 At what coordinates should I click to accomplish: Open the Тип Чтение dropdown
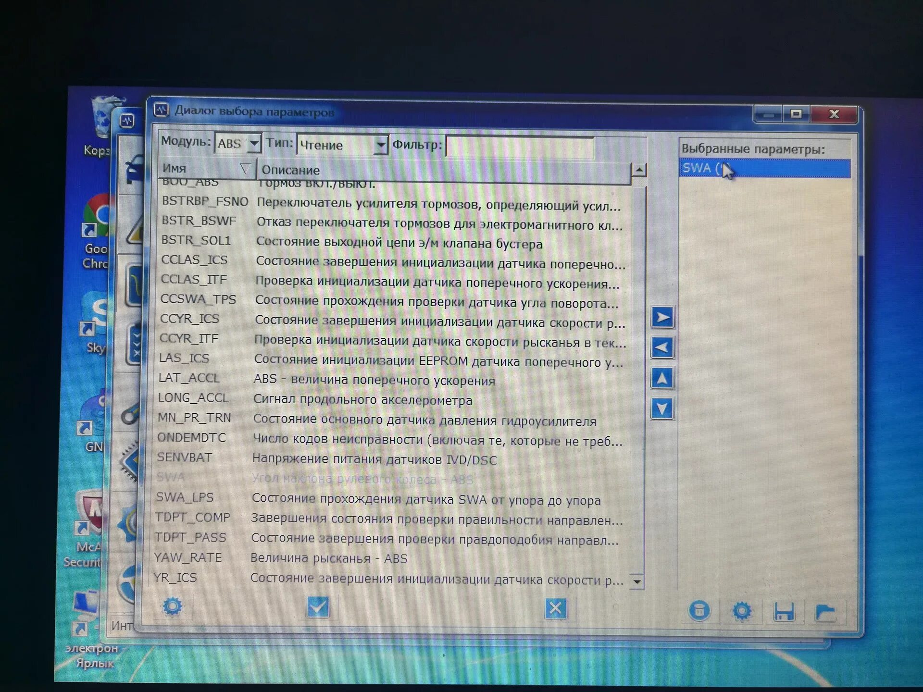pyautogui.click(x=381, y=144)
